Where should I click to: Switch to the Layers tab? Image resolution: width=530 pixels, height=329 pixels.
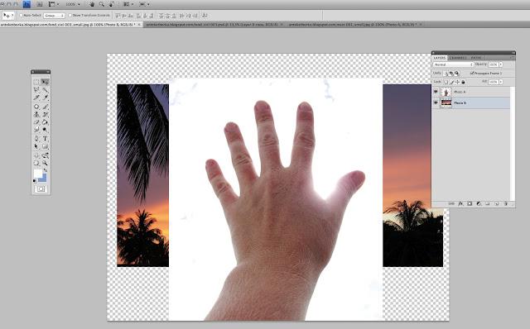[x=440, y=58]
